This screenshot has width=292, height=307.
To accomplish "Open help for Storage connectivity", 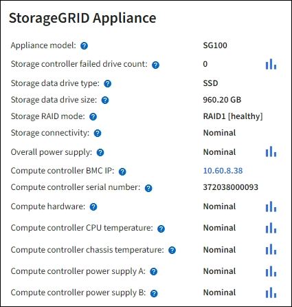I will 98,134.
